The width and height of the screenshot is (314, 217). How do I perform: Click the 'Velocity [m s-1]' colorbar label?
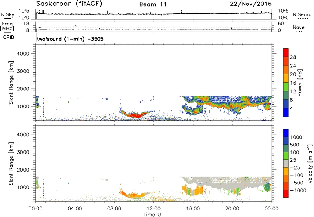(x=310, y=163)
